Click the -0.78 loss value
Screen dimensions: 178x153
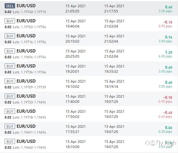pyautogui.click(x=168, y=97)
